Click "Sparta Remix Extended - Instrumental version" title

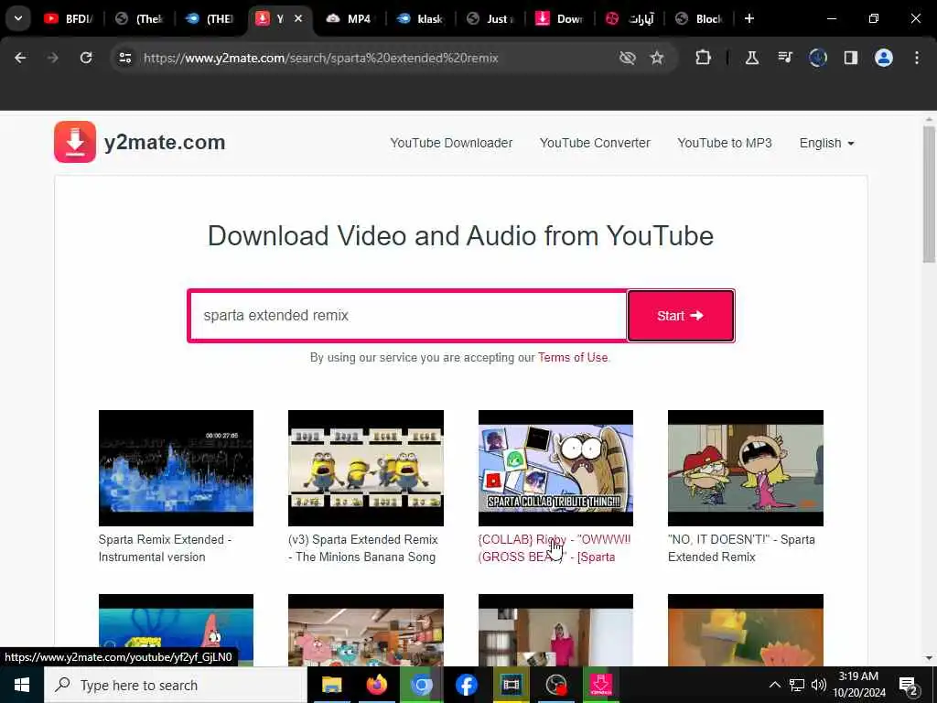[165, 548]
